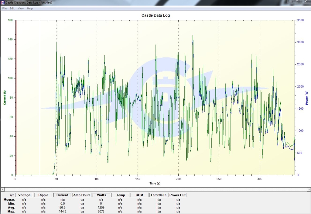Toggle the Current data series button
The width and height of the screenshot is (311, 214).
(x=62, y=195)
